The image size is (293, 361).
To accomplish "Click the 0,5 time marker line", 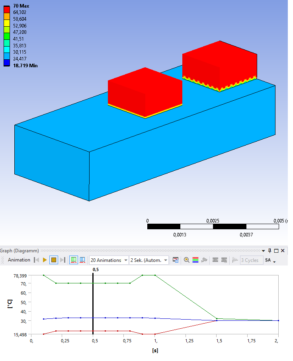I will click(x=93, y=303).
